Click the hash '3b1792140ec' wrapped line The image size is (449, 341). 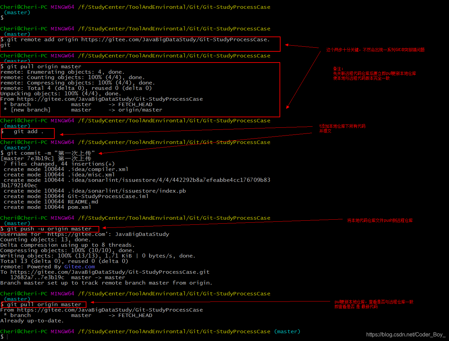(x=19, y=186)
